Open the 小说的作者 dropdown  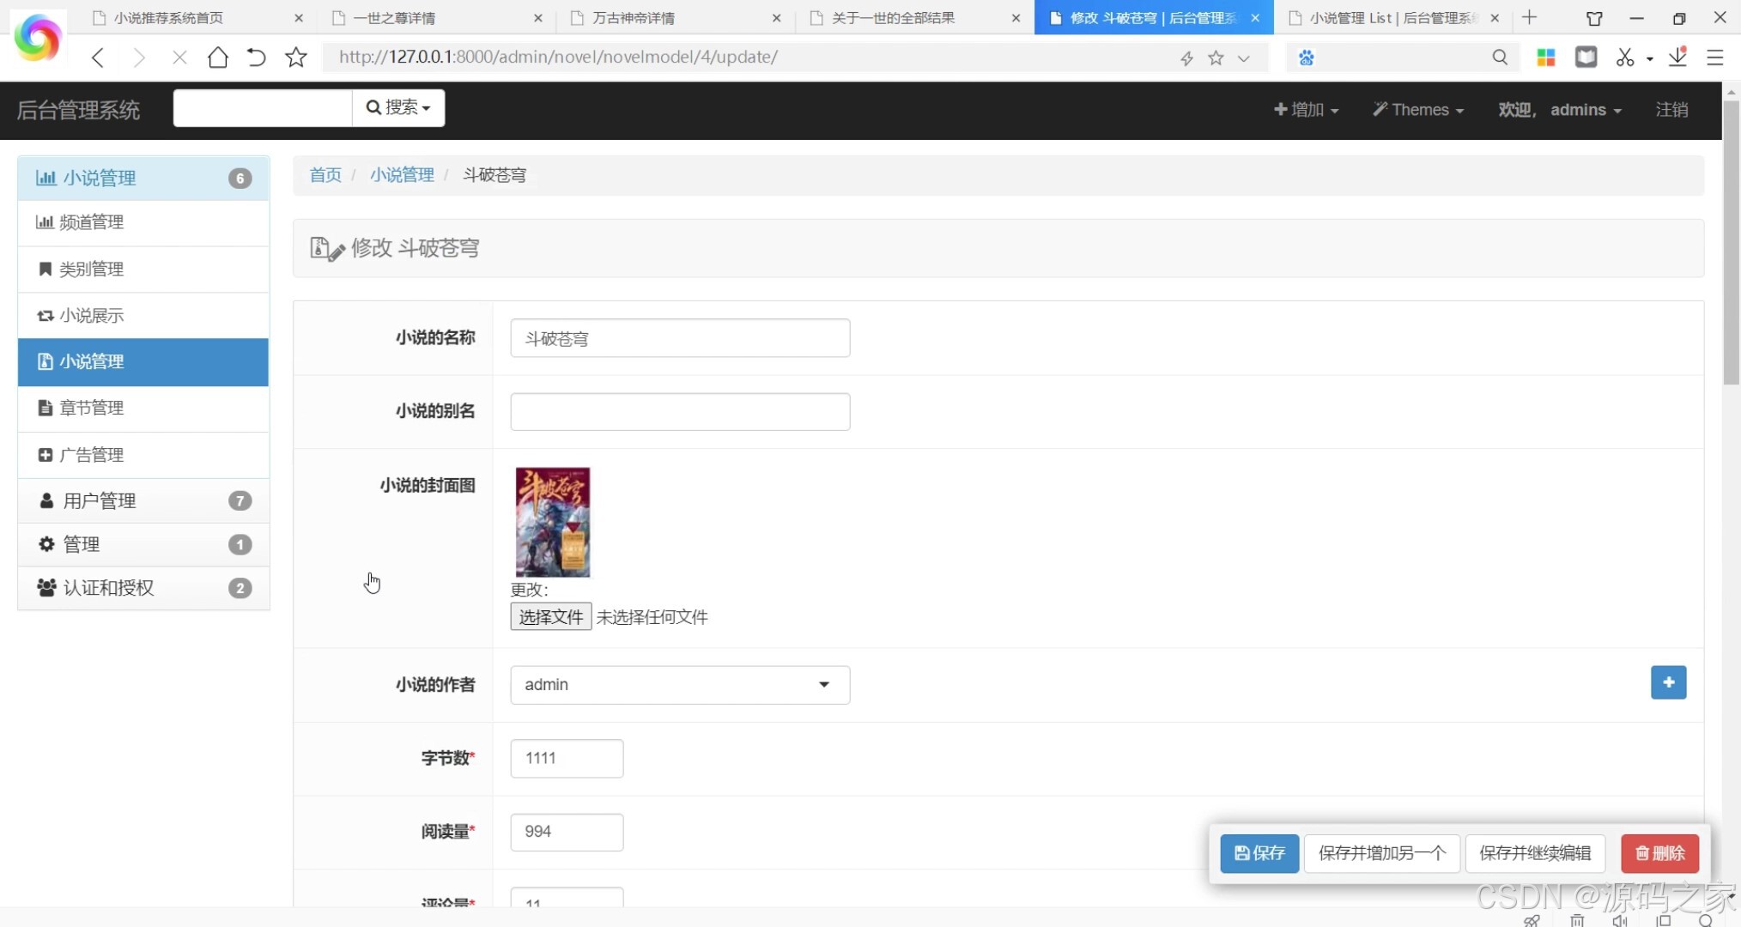pyautogui.click(x=680, y=685)
